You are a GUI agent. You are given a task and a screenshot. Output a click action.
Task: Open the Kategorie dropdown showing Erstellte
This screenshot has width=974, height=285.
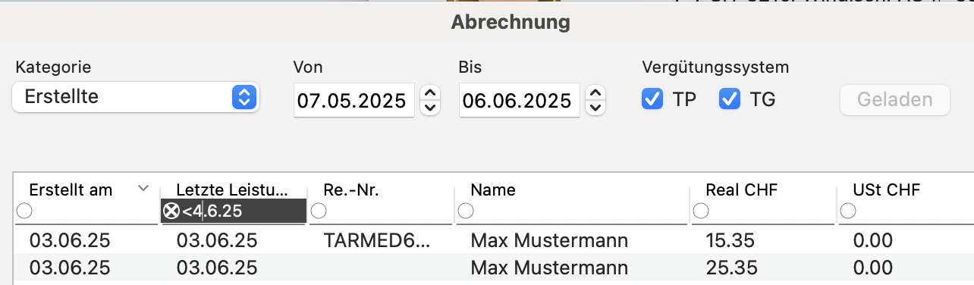(136, 97)
